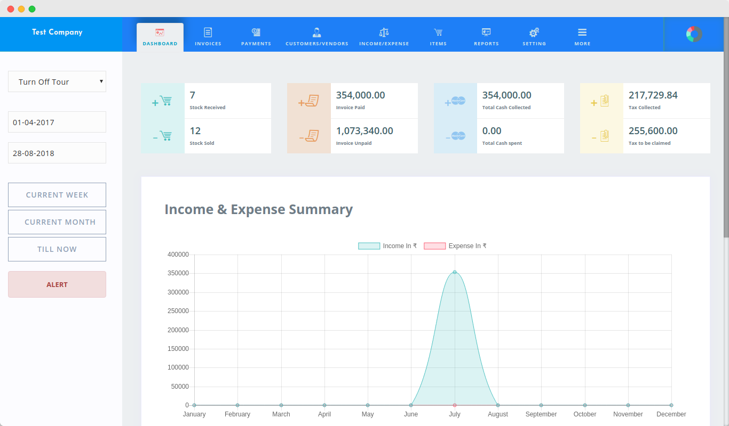Click the Tax to be claimed icon
Viewport: 729px width, 426px height.
click(600, 136)
